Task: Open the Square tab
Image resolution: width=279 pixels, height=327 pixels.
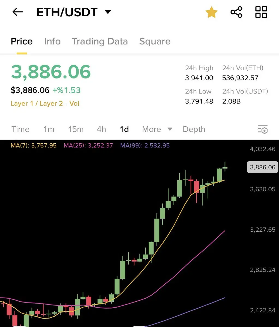Action: tap(155, 41)
